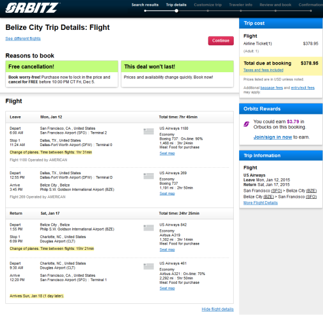
Task: Select the Traveler info step
Action: [x=241, y=5]
